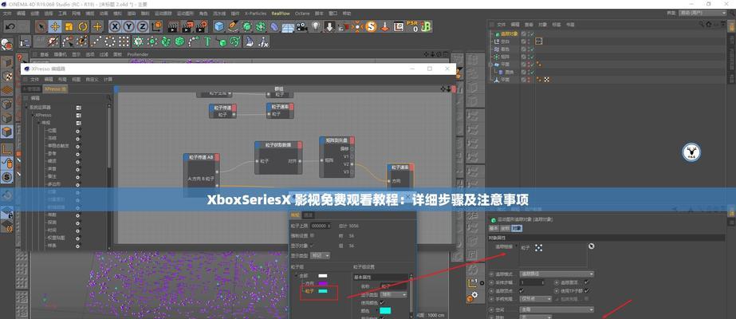736x319 pixels.
Task: Open Render Settings clapperboard with gear
Action: pyautogui.click(x=202, y=27)
